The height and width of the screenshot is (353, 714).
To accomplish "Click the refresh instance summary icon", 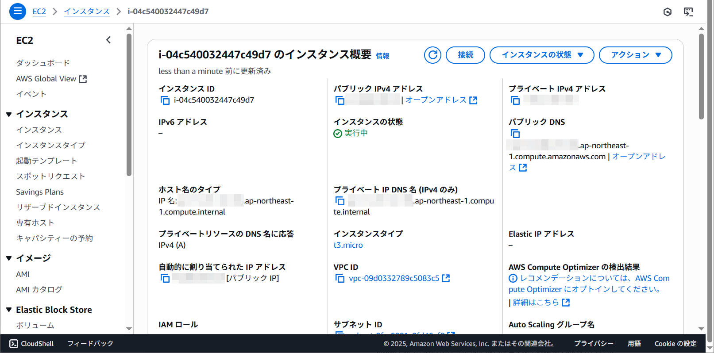I will click(x=432, y=55).
